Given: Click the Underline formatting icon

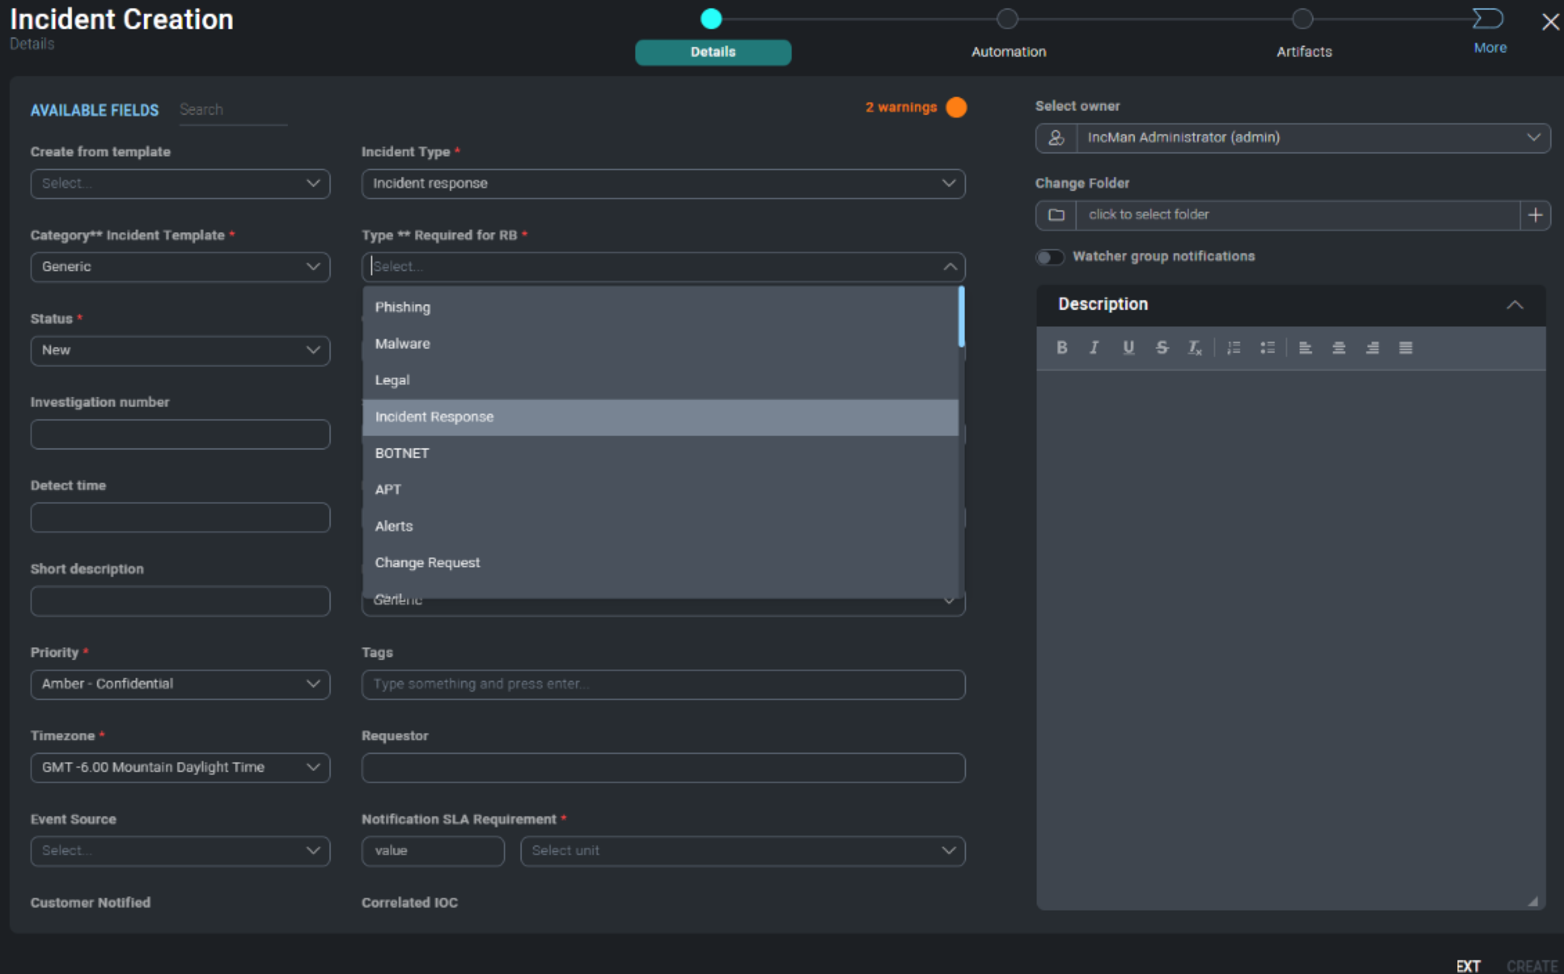Looking at the screenshot, I should (1128, 348).
